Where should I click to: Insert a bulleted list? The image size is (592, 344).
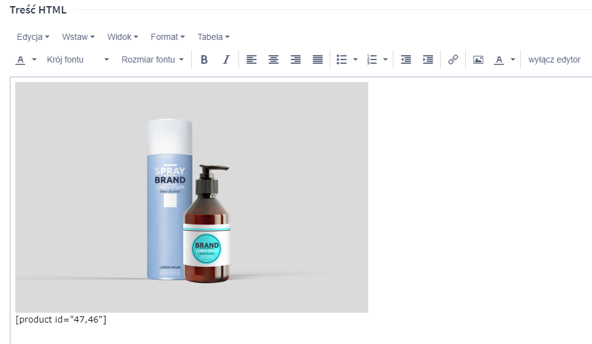[342, 59]
